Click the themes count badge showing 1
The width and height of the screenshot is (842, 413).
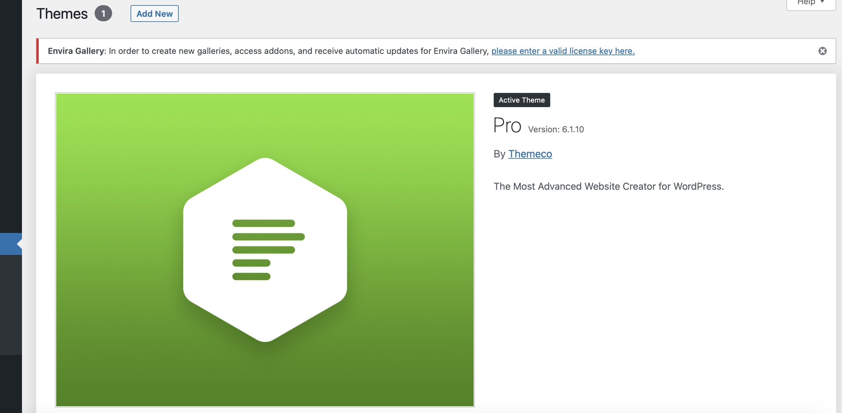[103, 14]
